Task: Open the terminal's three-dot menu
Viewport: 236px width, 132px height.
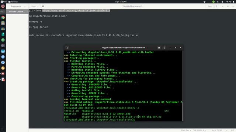Action: coord(164,48)
